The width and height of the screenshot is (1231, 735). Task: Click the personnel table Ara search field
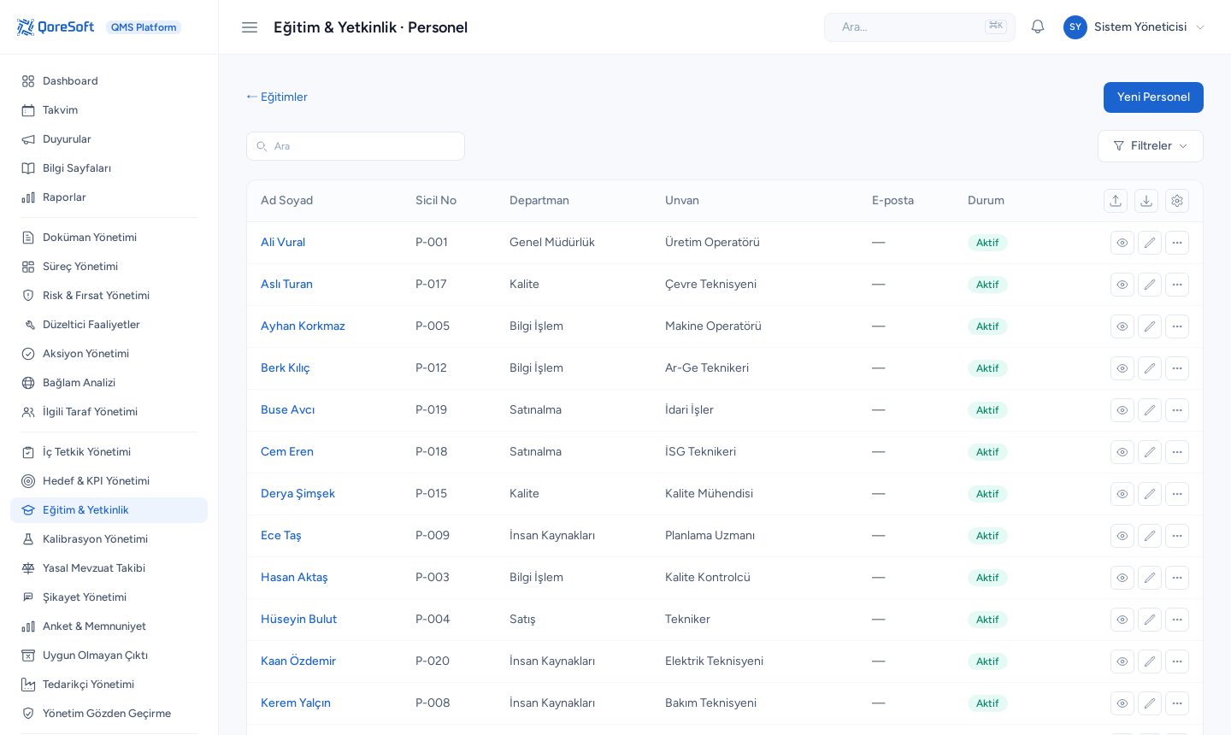[356, 146]
